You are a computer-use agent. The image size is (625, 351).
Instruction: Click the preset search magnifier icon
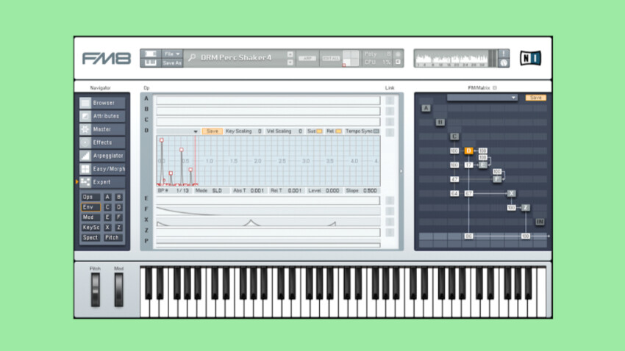(x=192, y=58)
